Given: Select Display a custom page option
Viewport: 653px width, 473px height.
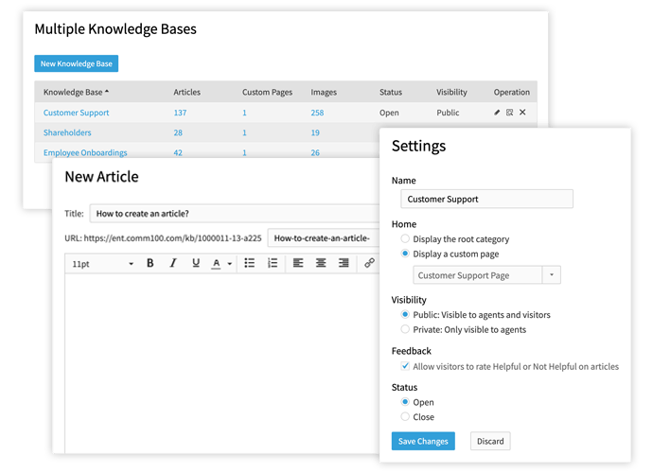Looking at the screenshot, I should [x=405, y=254].
